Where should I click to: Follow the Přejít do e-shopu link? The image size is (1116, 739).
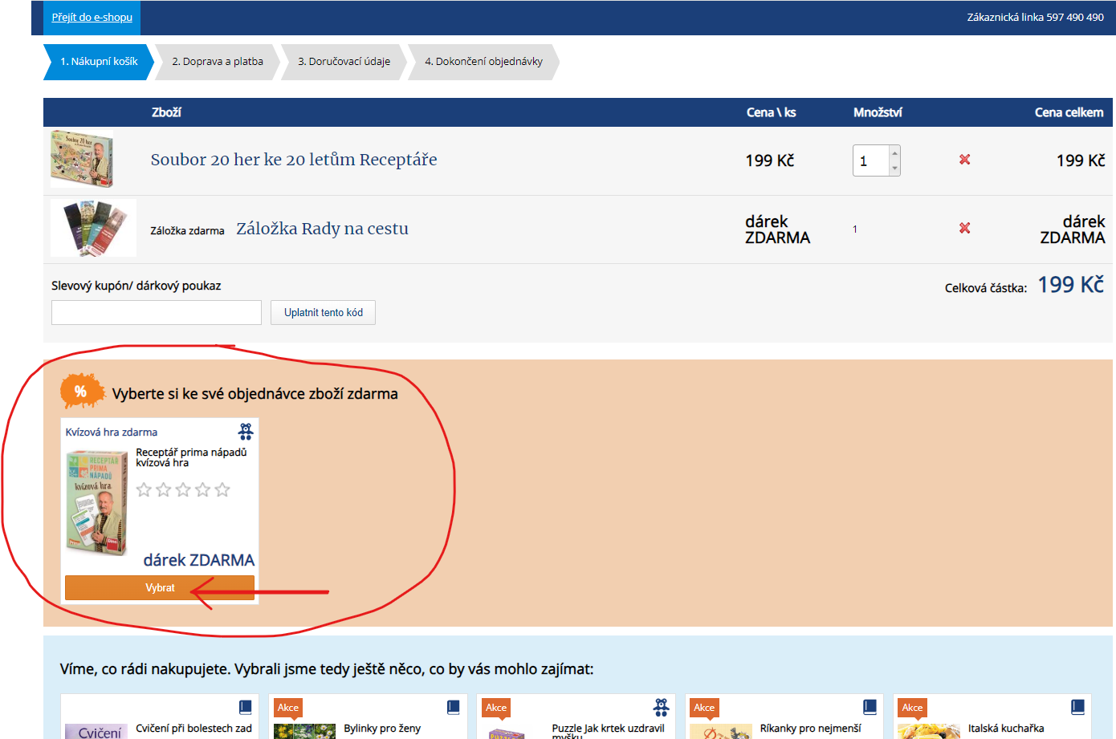point(92,18)
